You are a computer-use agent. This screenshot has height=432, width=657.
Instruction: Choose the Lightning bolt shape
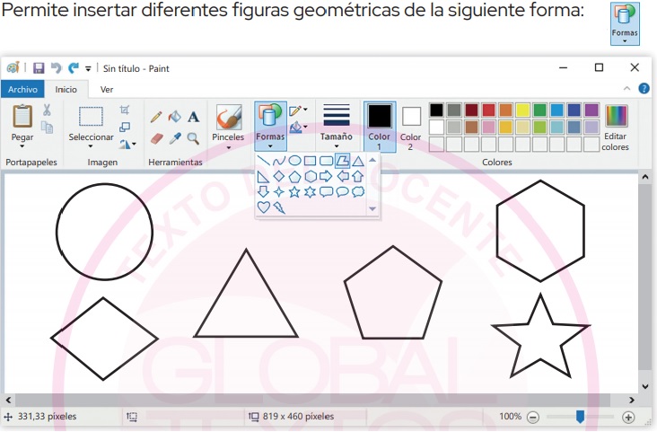click(x=279, y=207)
